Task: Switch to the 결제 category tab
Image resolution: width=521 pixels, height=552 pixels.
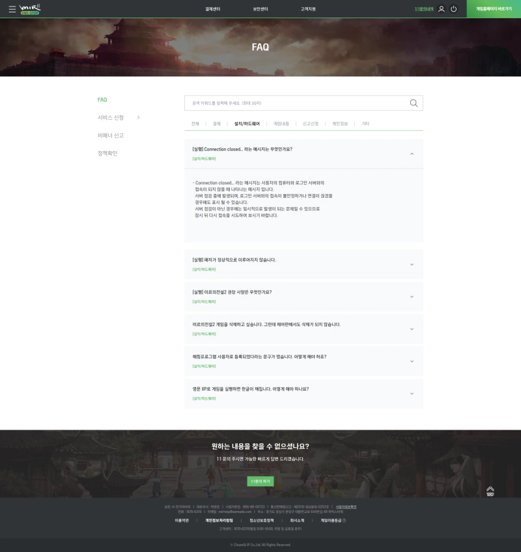Action: (217, 123)
